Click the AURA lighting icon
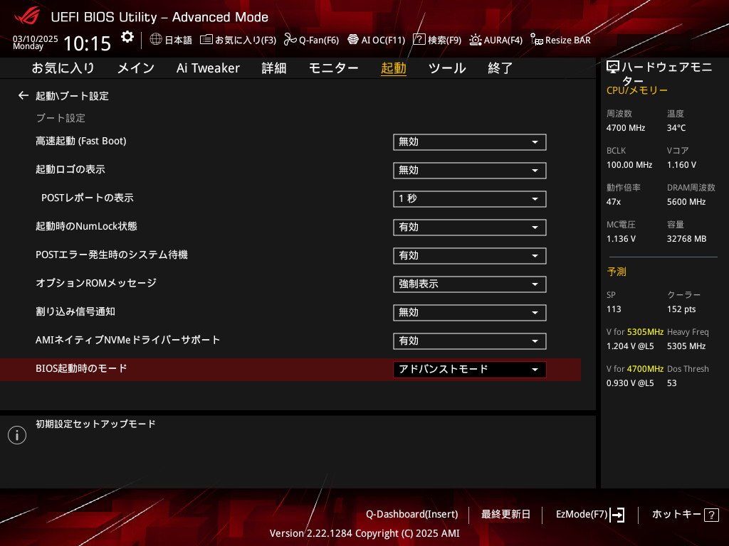The width and height of the screenshot is (729, 546). pyautogui.click(x=475, y=40)
